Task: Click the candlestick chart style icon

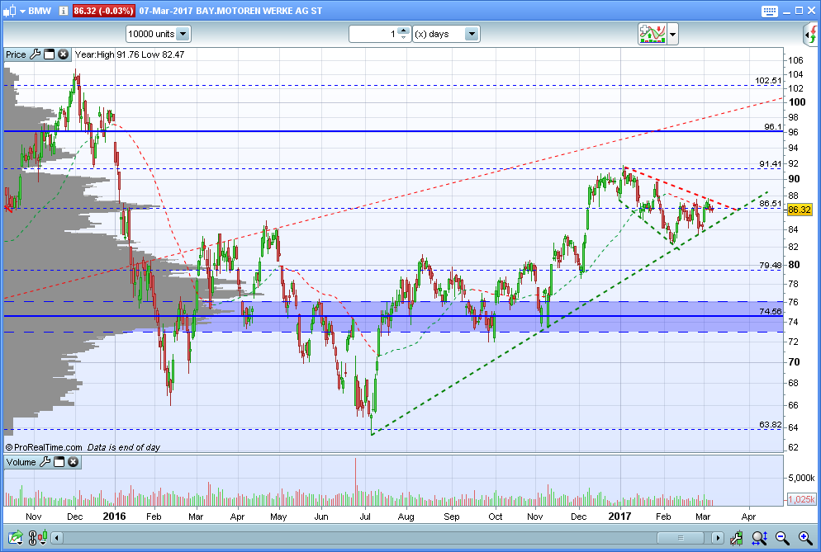Action: pos(10,11)
